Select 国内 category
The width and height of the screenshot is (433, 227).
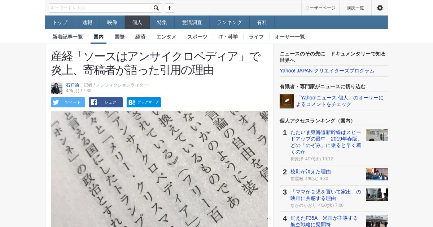99,37
